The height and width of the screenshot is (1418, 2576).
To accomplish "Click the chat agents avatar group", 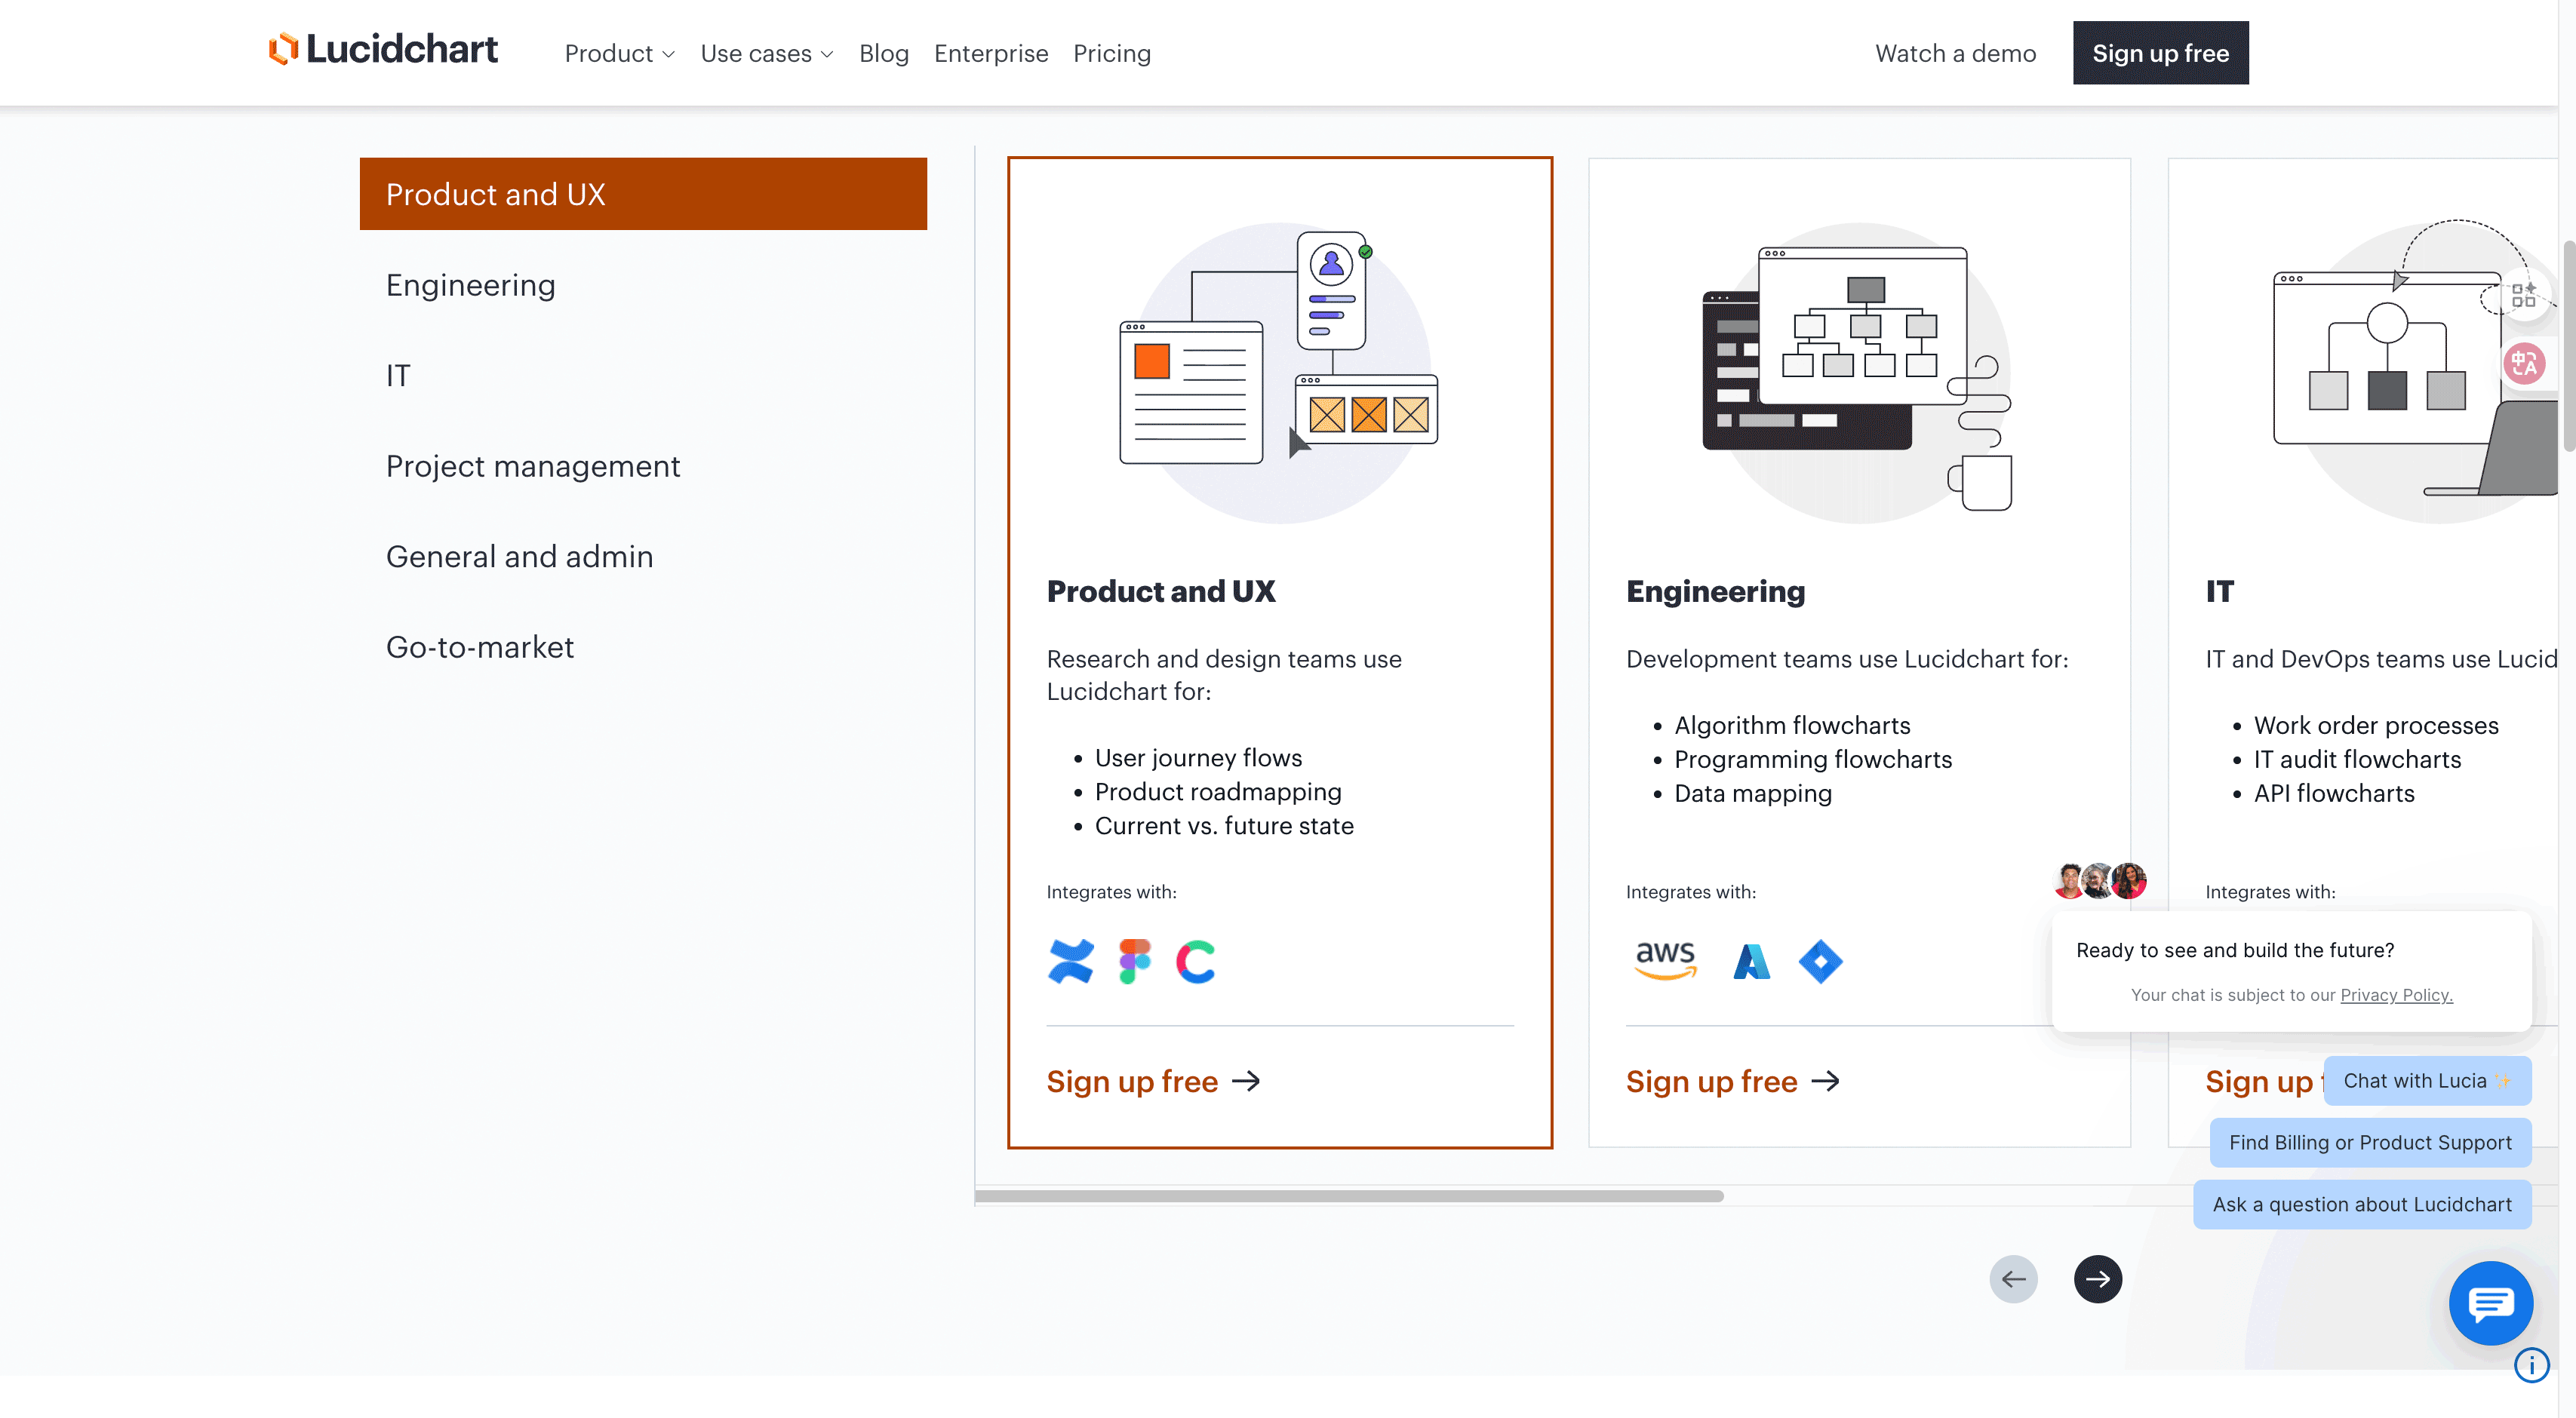I will click(x=2099, y=880).
